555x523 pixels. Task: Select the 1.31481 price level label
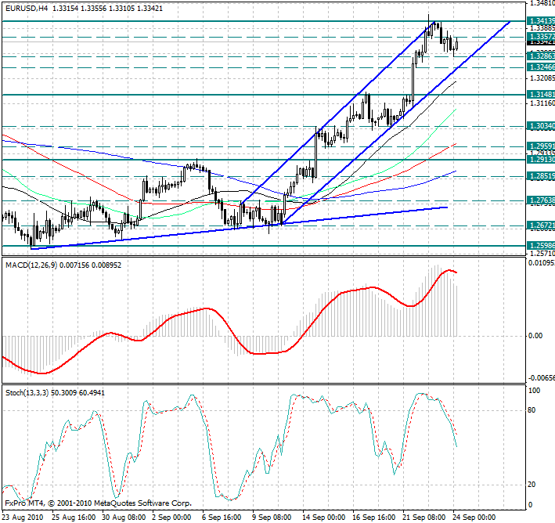(541, 95)
